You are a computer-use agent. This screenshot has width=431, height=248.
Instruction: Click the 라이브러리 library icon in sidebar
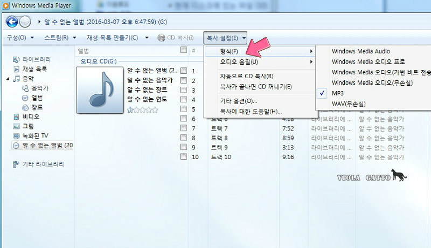pos(16,59)
